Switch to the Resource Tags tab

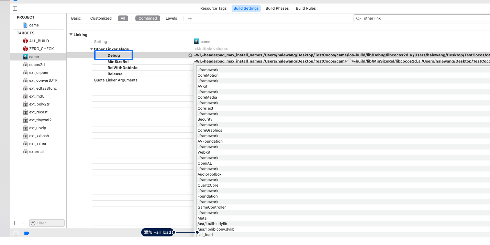pyautogui.click(x=213, y=8)
